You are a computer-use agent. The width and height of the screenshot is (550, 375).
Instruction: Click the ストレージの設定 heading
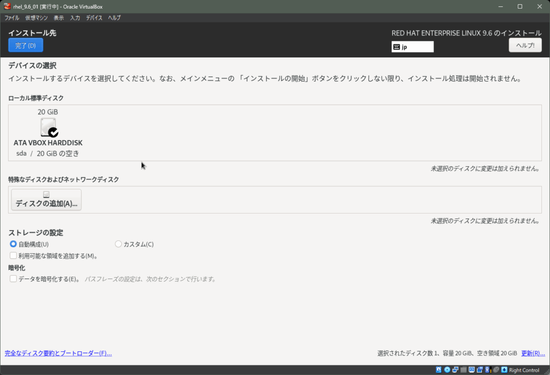tap(36, 232)
